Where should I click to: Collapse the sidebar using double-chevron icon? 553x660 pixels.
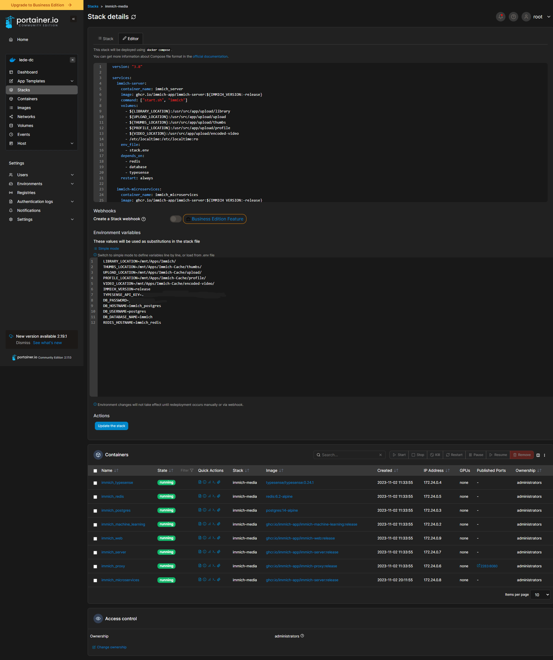(x=73, y=19)
